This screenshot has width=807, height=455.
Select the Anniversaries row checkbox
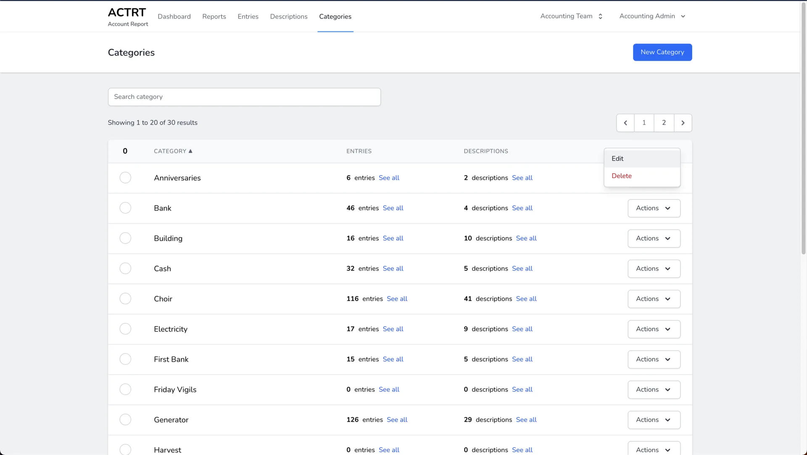125,178
